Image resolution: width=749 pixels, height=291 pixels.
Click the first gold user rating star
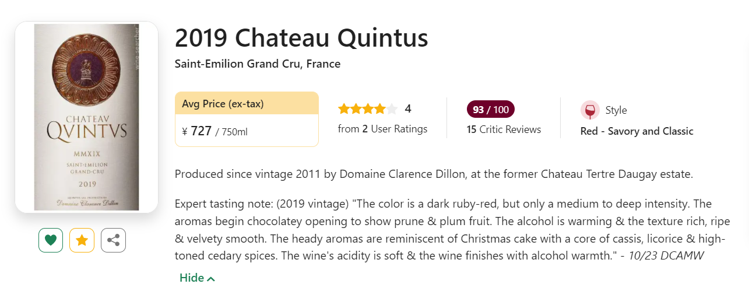click(343, 109)
